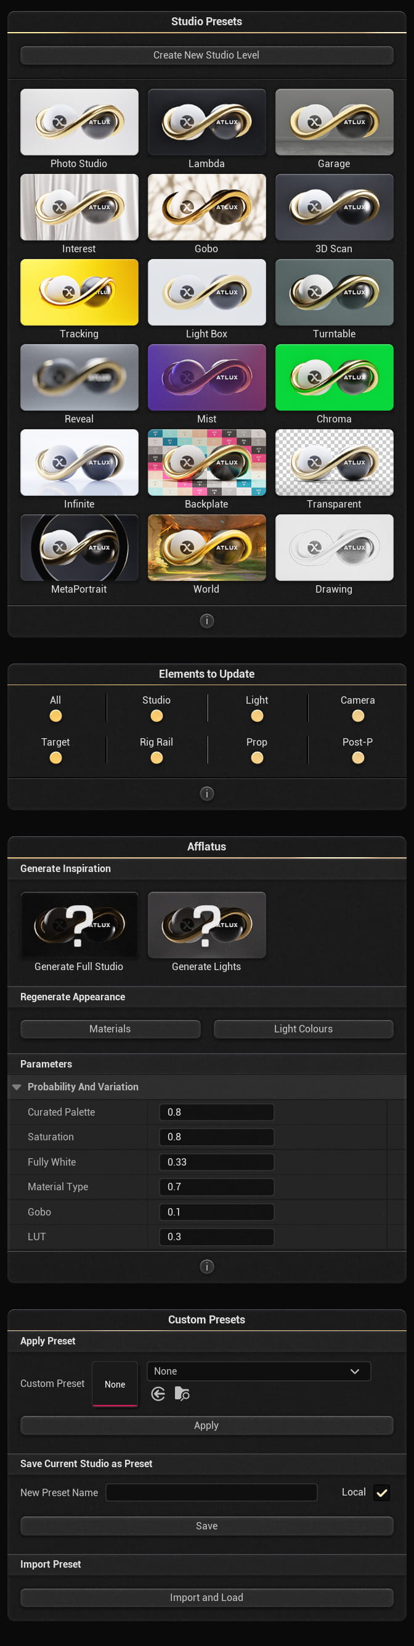Screen dimensions: 414x1646
Task: Click the Generate Lights icon
Action: tap(206, 924)
